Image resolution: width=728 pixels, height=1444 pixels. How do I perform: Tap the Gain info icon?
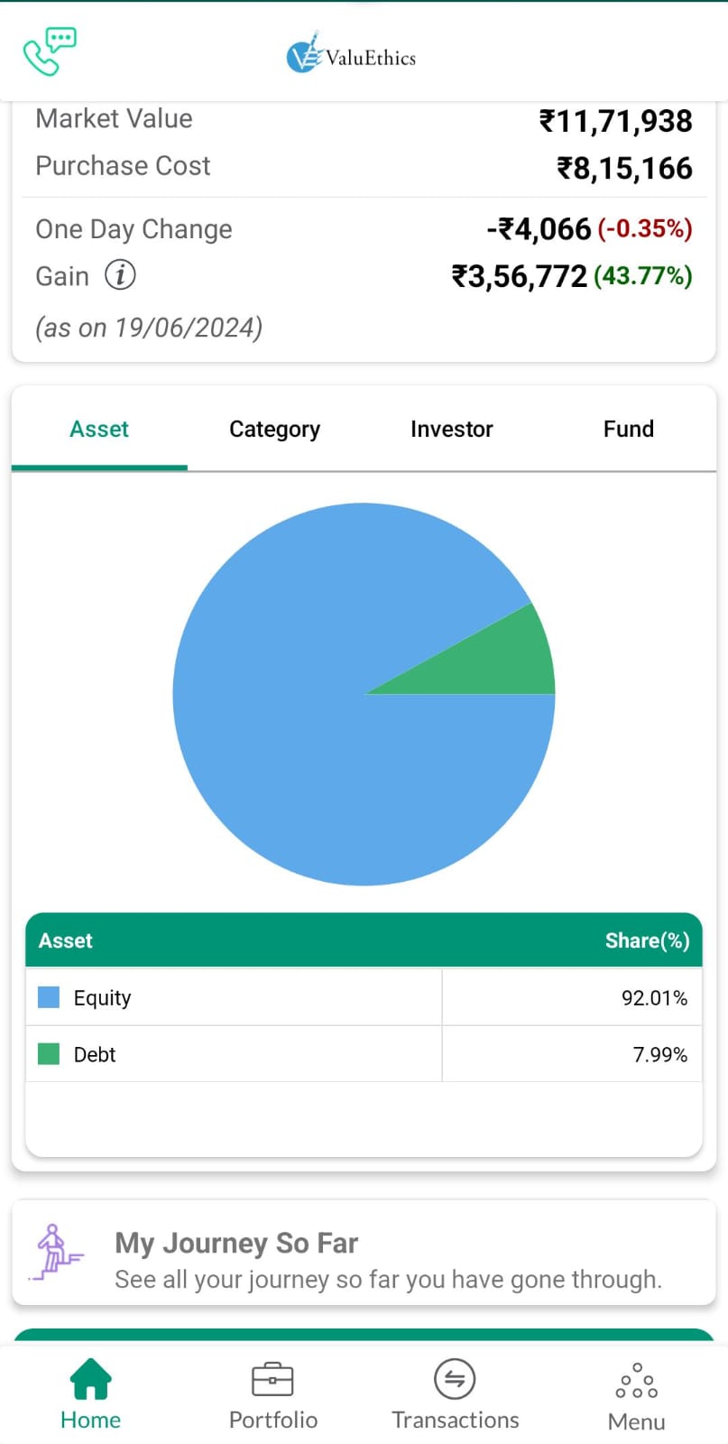pos(120,274)
